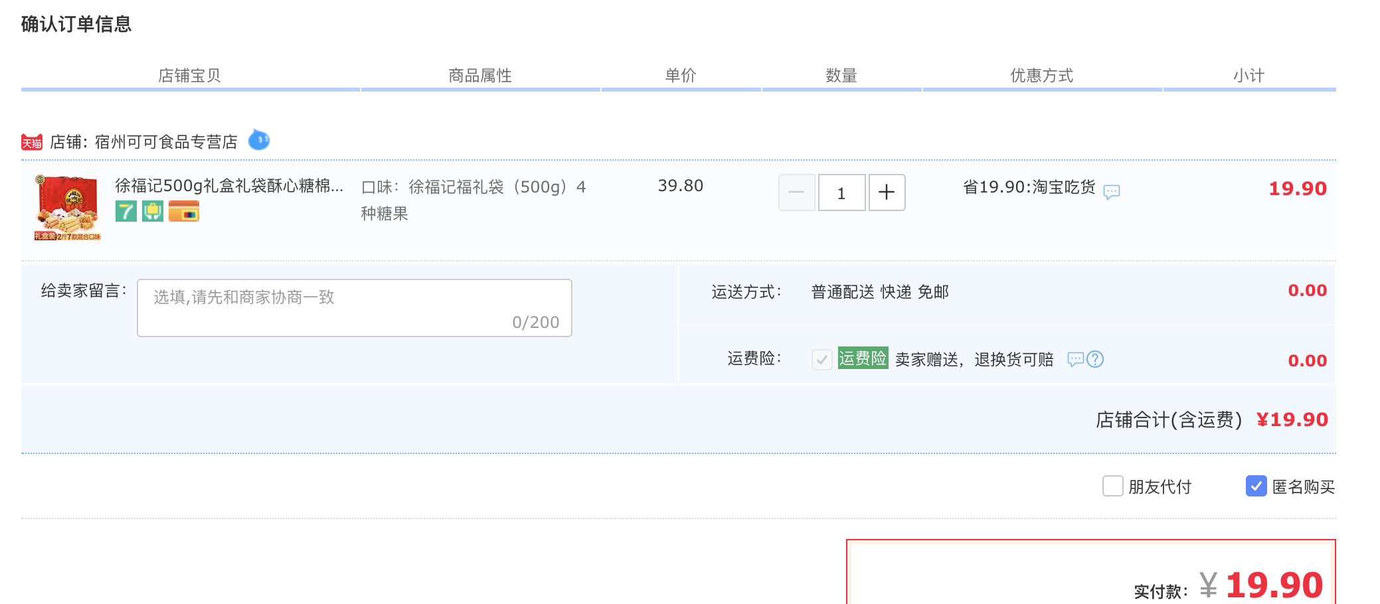Click the 数量 column header
This screenshot has height=604, width=1380.
click(x=841, y=76)
